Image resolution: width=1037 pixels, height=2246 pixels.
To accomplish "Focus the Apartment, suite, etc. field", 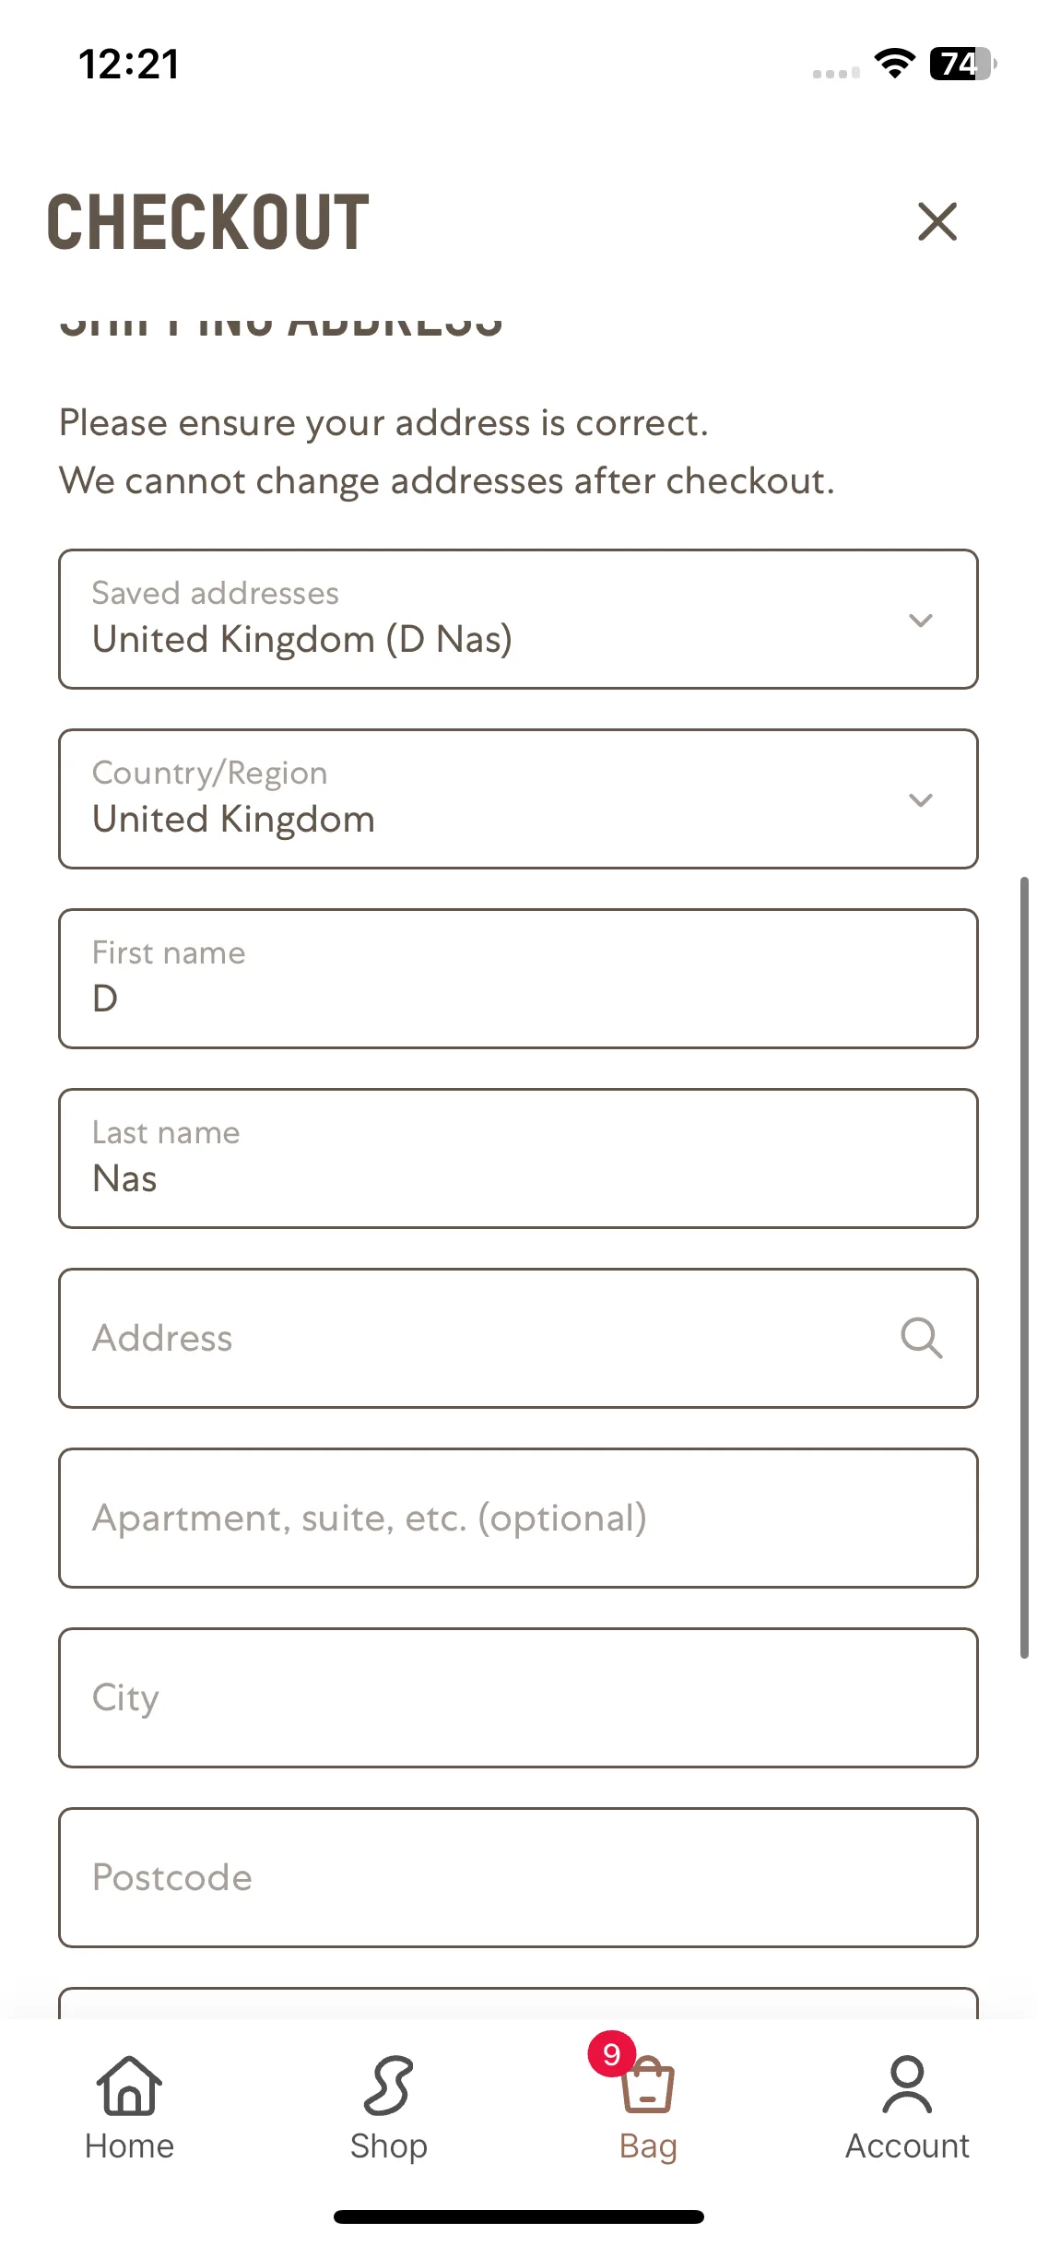I will click(x=518, y=1519).
